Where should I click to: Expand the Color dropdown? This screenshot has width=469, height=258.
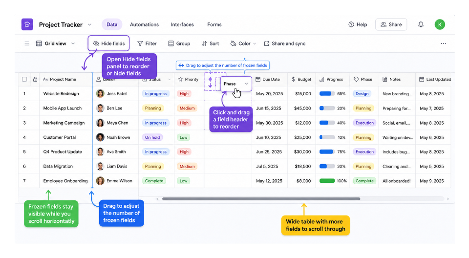click(243, 43)
